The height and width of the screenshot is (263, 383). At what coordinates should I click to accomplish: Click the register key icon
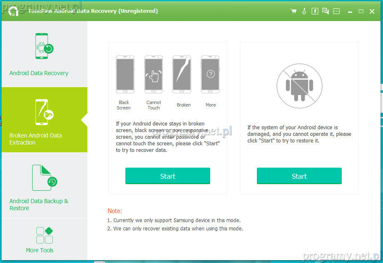[x=304, y=11]
